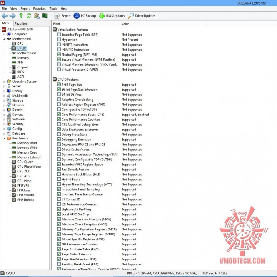
Task: Click the Report toolbar button label
Action: point(66,16)
